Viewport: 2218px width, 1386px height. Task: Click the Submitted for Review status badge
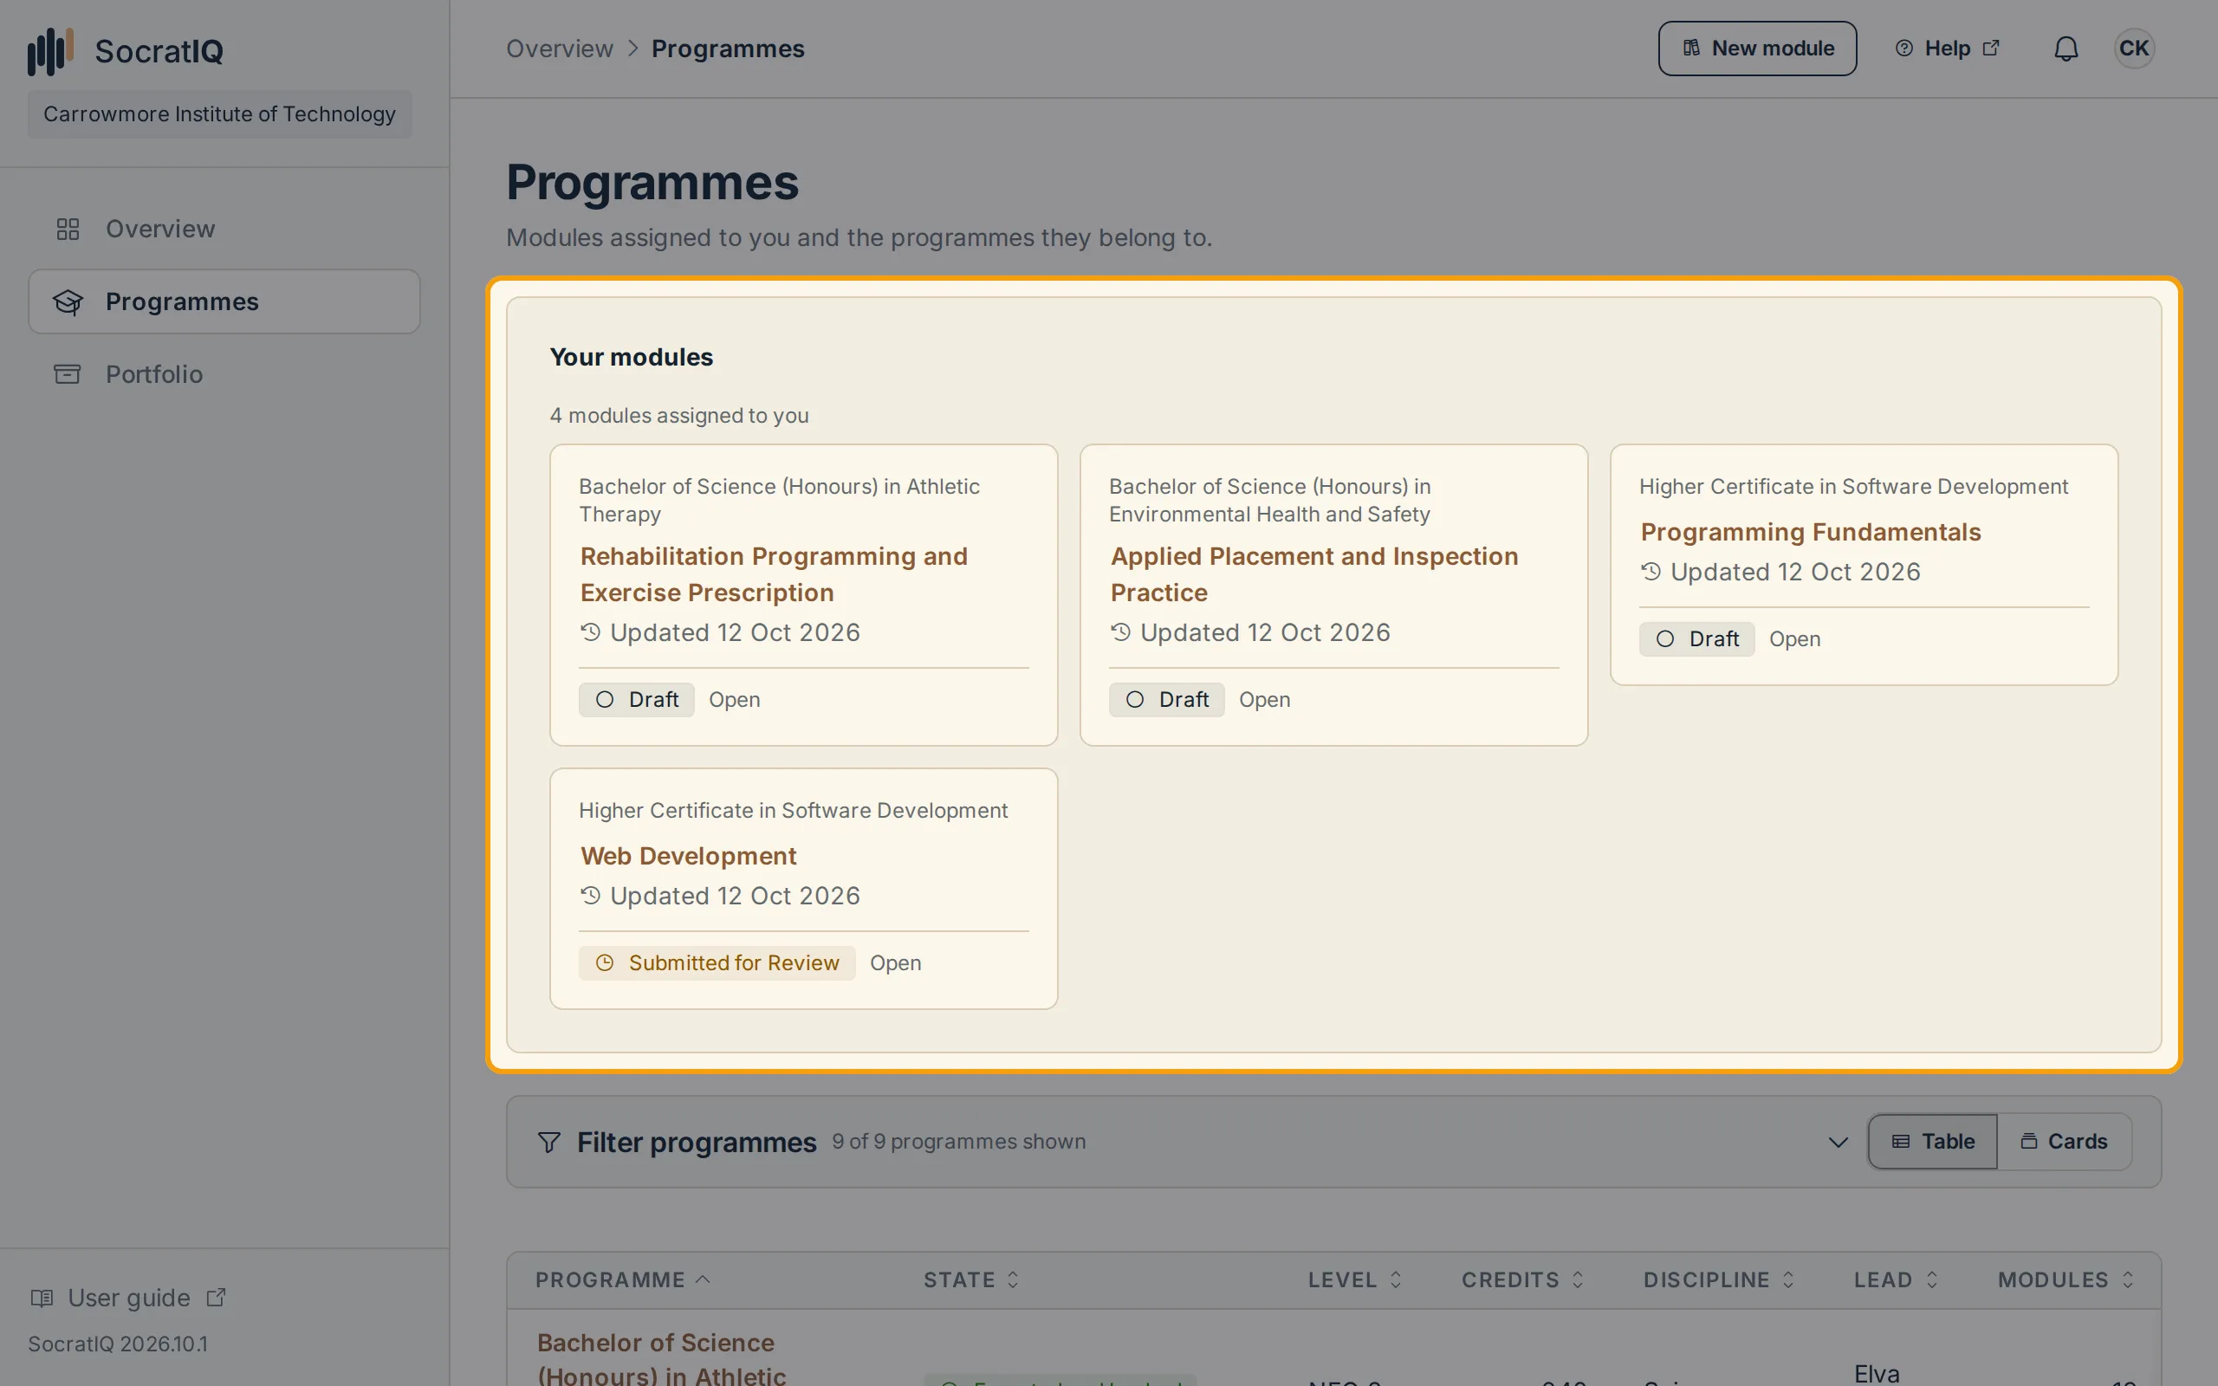[x=717, y=962]
